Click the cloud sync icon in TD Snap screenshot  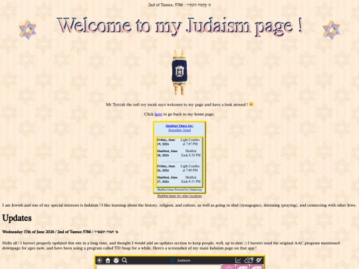249,260
